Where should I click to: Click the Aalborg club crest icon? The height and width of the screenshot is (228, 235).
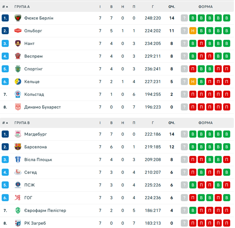[x=18, y=31]
